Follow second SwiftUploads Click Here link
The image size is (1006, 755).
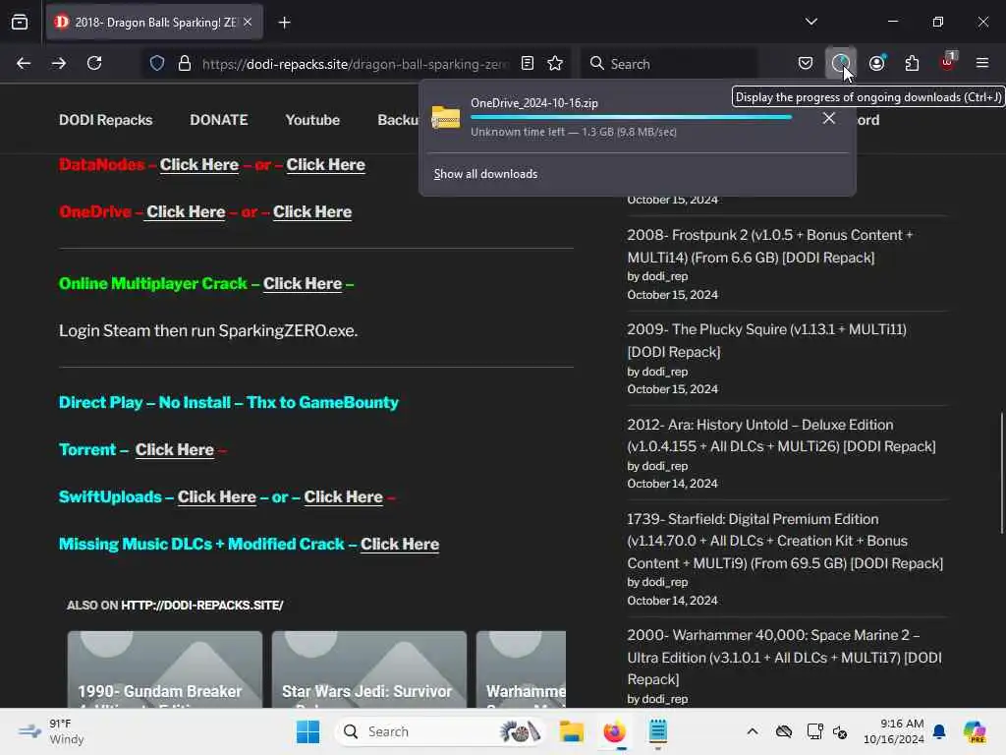(343, 496)
